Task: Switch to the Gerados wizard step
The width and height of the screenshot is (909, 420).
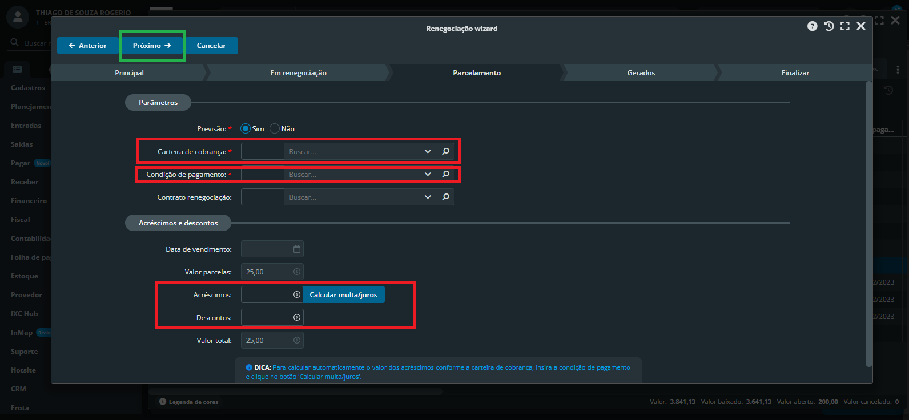Action: pyautogui.click(x=641, y=73)
